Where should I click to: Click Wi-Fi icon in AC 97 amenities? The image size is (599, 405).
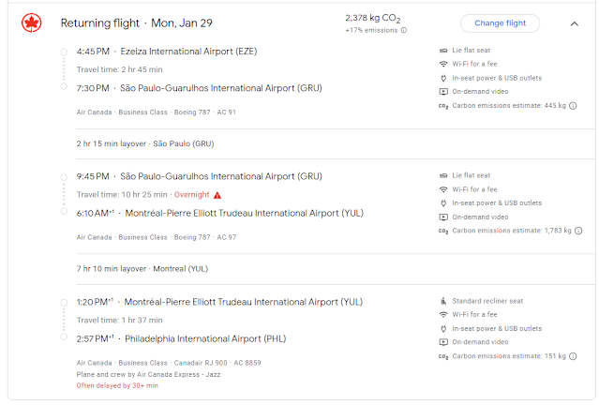coord(443,189)
